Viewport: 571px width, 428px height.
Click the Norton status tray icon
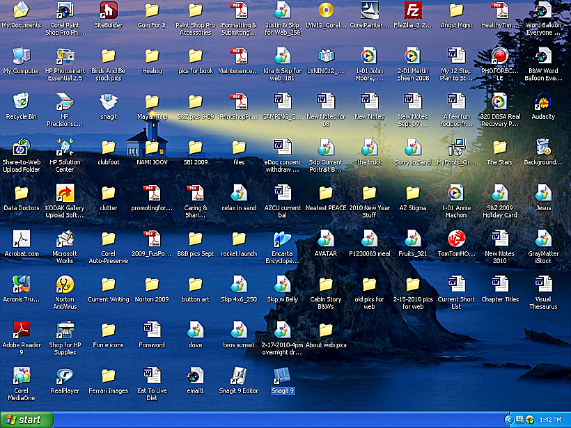[530, 420]
